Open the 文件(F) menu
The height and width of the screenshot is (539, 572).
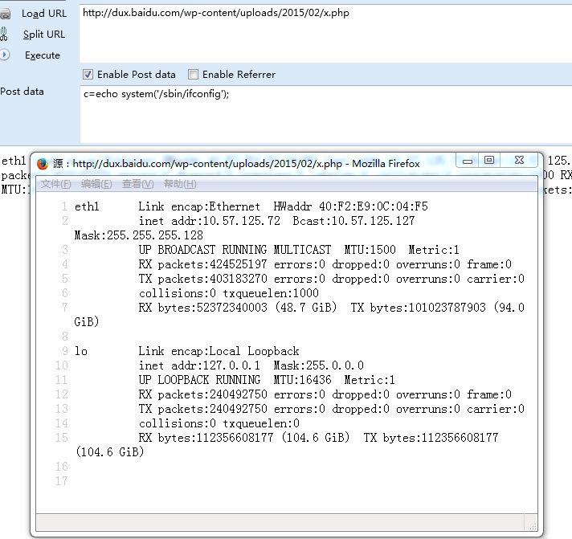click(55, 184)
